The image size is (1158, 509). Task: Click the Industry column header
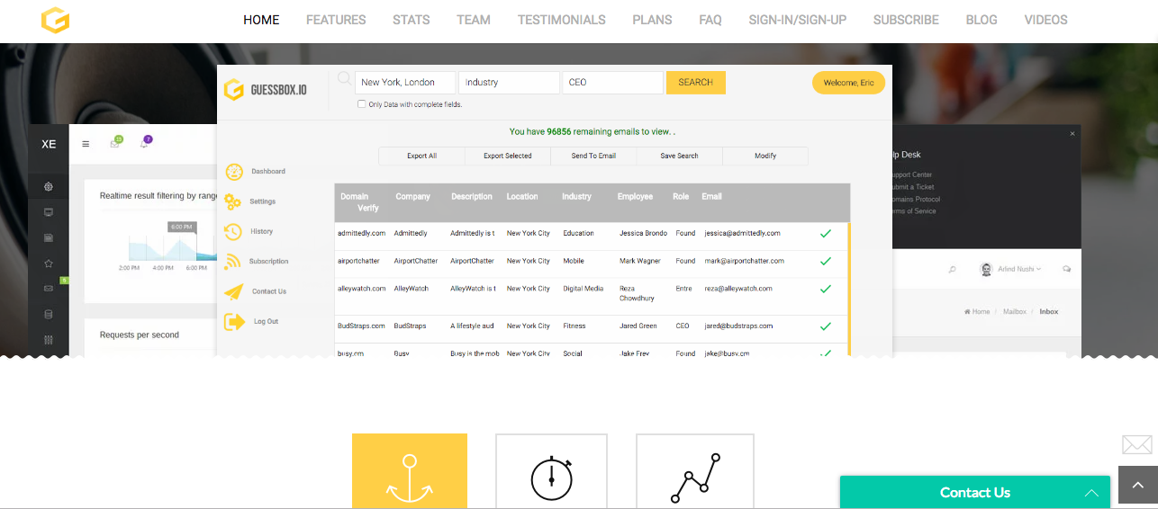point(576,196)
